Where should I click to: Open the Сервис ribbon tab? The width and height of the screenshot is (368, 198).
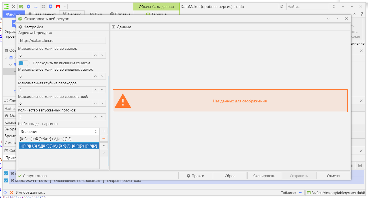72,14
